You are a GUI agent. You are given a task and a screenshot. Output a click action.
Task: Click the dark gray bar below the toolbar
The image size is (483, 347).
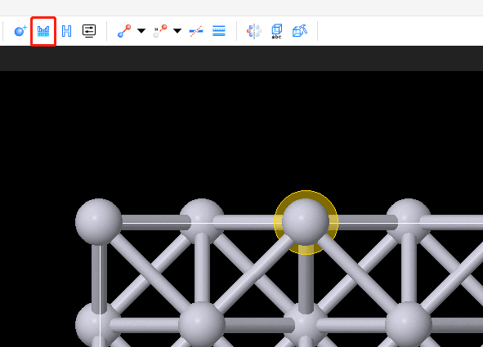point(241,59)
